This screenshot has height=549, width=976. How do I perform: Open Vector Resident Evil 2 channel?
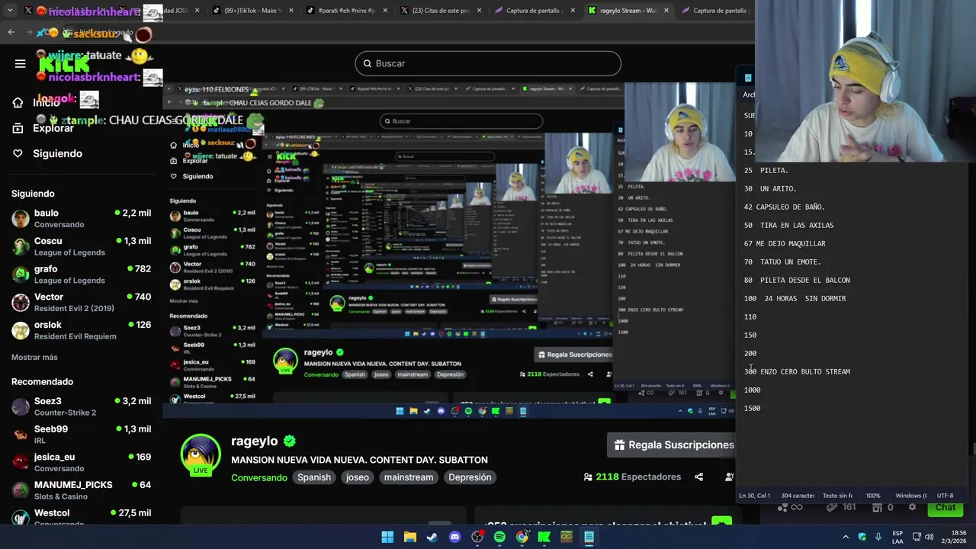[x=81, y=302]
